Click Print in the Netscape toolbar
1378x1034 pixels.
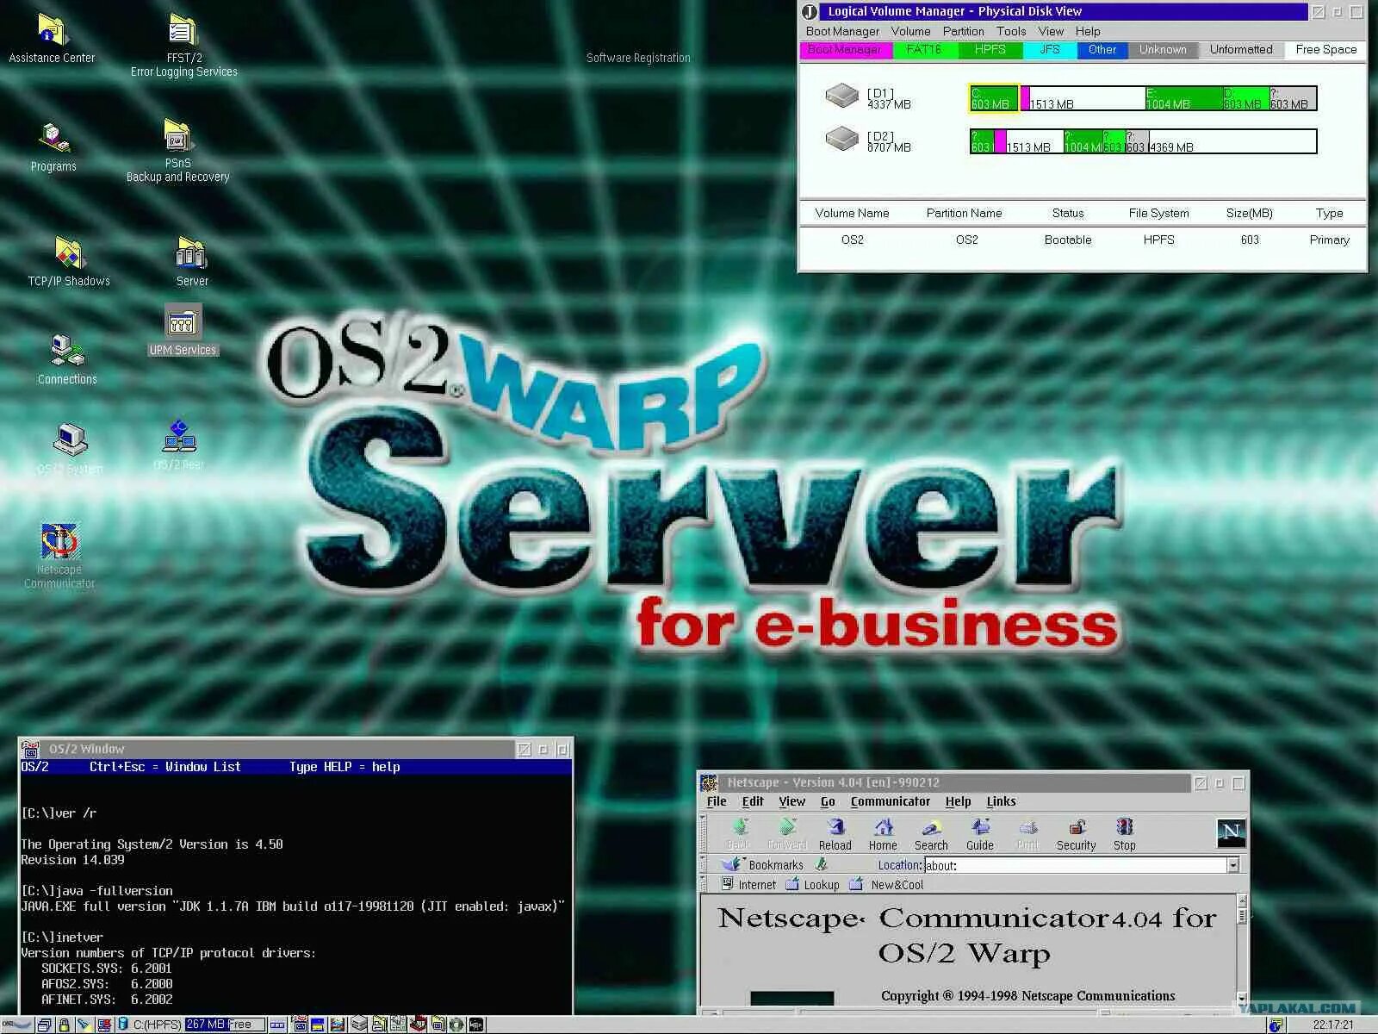(x=1028, y=834)
